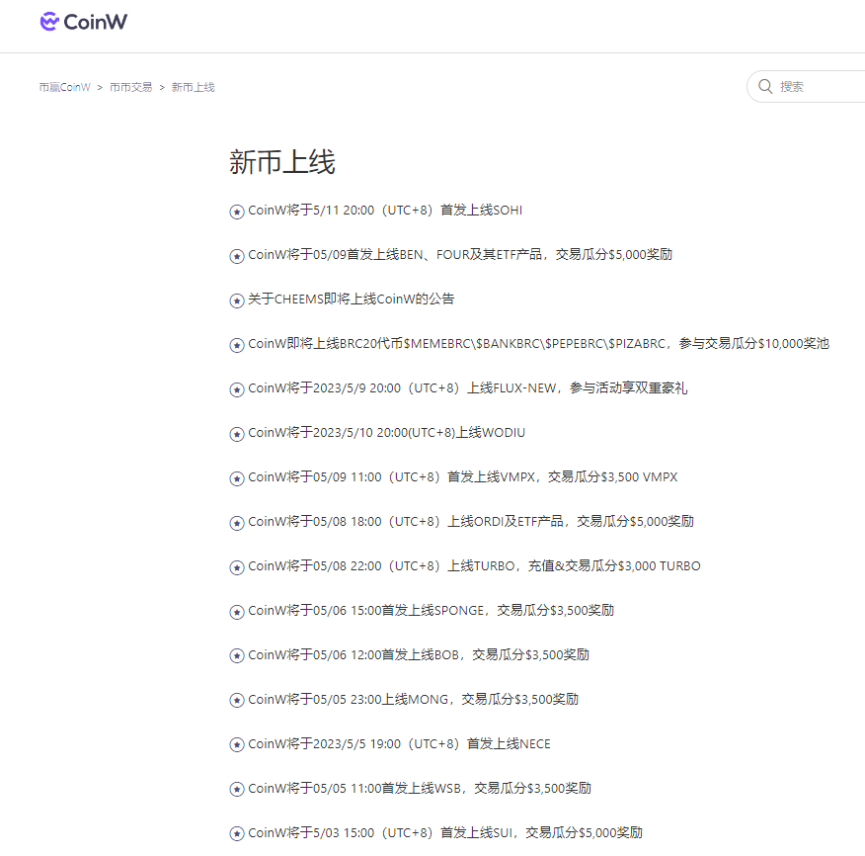Click the star icon beside the BOB announcement

click(x=237, y=656)
